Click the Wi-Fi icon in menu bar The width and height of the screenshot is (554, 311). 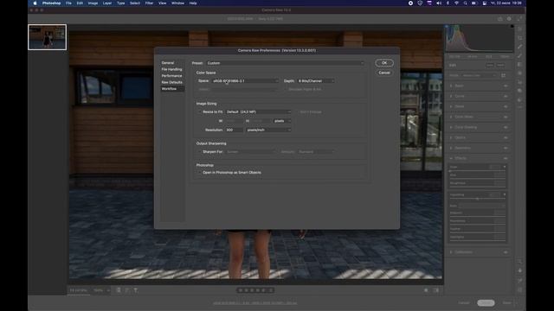(456, 3)
